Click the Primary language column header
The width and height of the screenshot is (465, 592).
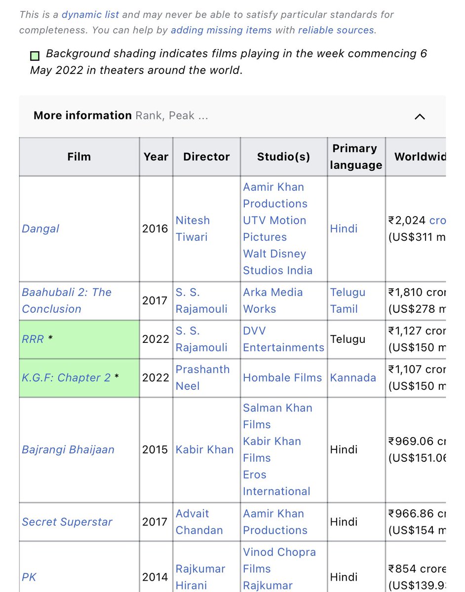[356, 157]
